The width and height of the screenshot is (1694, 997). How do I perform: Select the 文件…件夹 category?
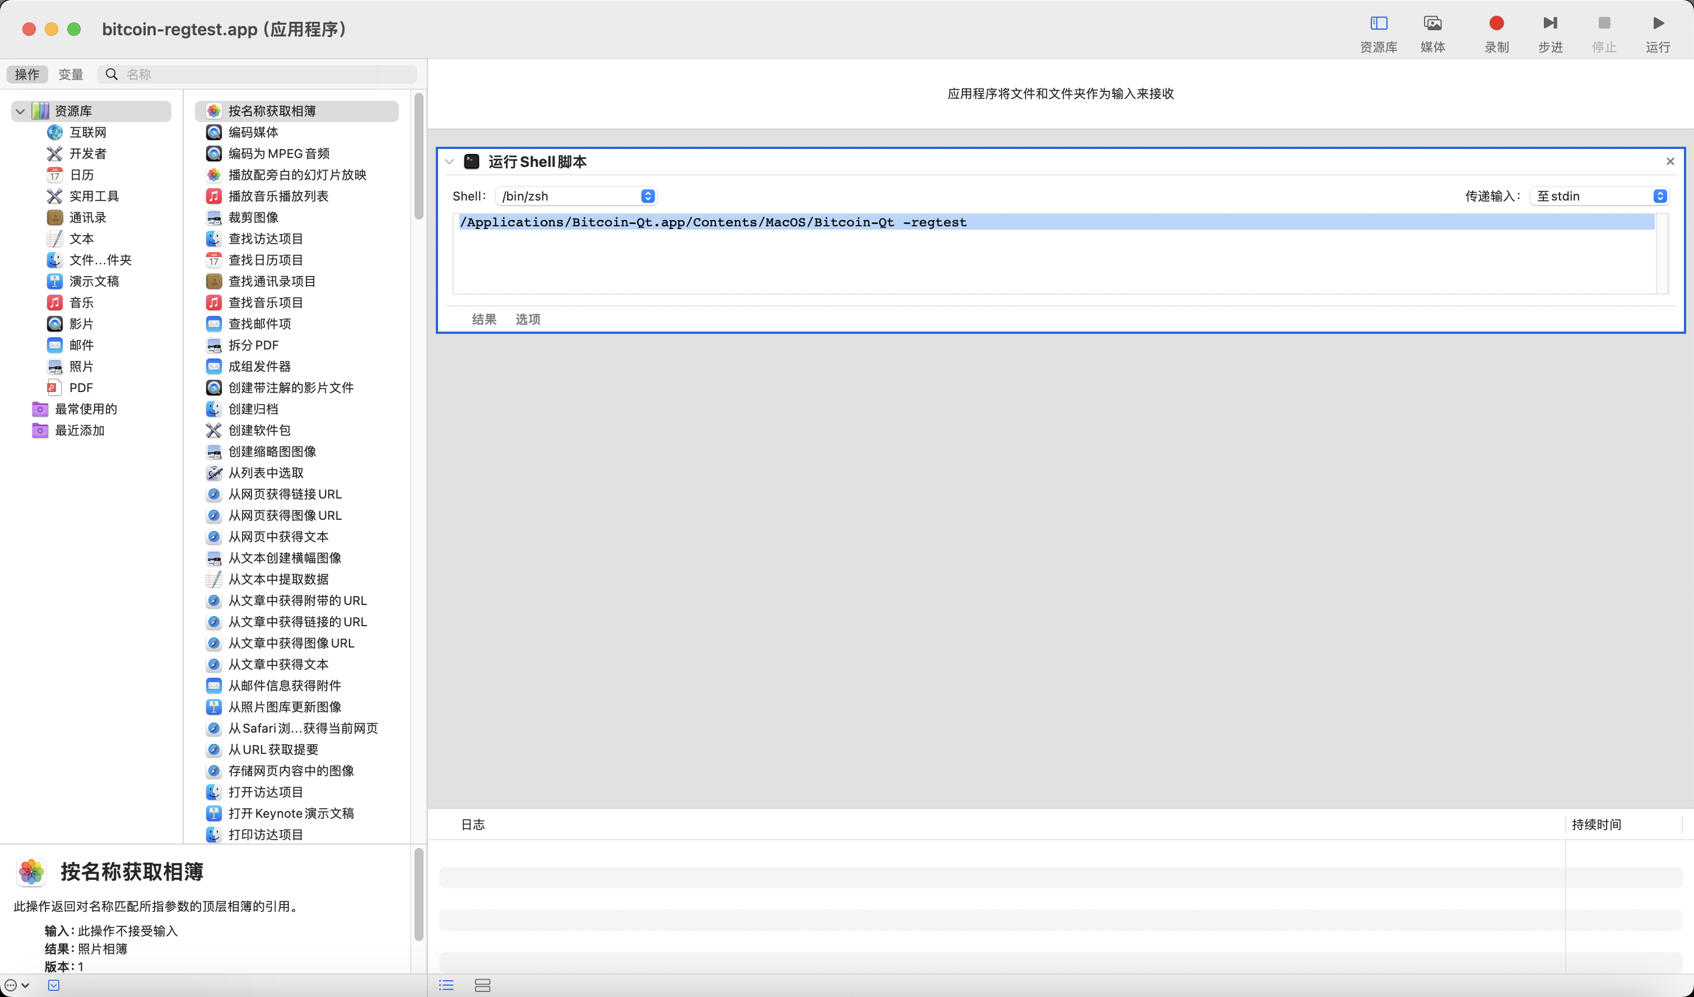tap(100, 260)
